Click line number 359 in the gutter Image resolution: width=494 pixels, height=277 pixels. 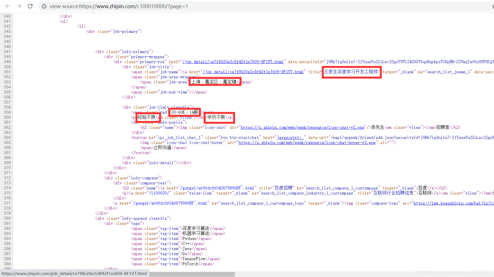[x=7, y=112]
